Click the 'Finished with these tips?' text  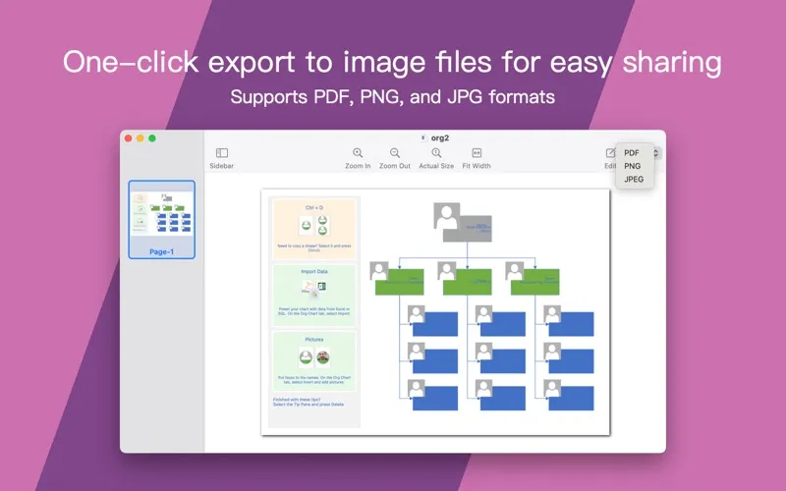[x=297, y=400]
